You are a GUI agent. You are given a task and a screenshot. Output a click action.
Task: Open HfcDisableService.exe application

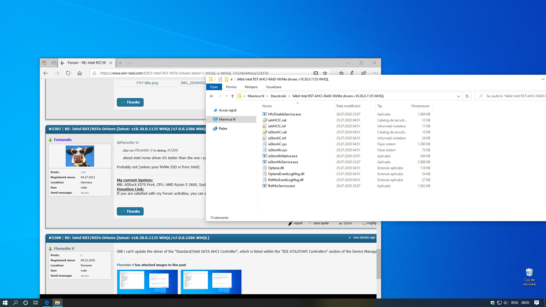(284, 114)
